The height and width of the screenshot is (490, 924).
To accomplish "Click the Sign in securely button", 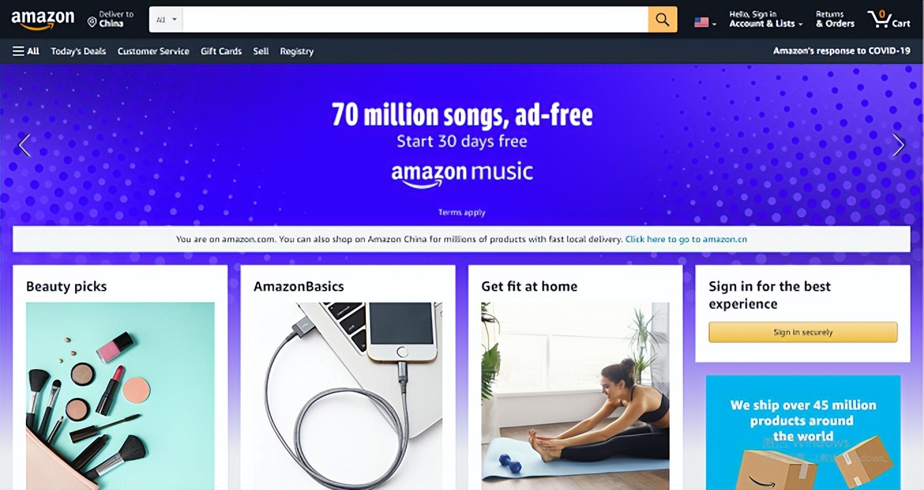I will pyautogui.click(x=803, y=332).
